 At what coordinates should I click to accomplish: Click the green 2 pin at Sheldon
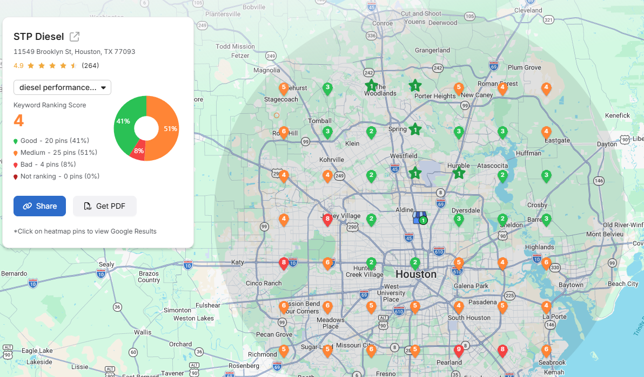(502, 220)
